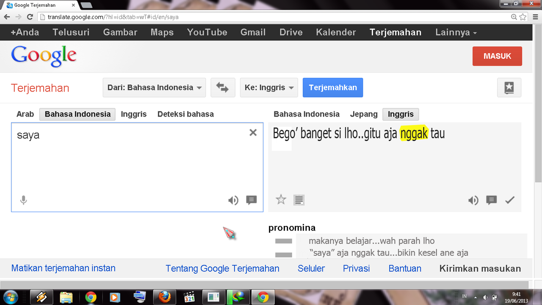
Task: Expand the Dari: Bahasa Indonesia dropdown
Action: (154, 88)
